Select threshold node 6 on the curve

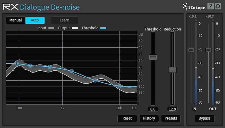(120, 86)
